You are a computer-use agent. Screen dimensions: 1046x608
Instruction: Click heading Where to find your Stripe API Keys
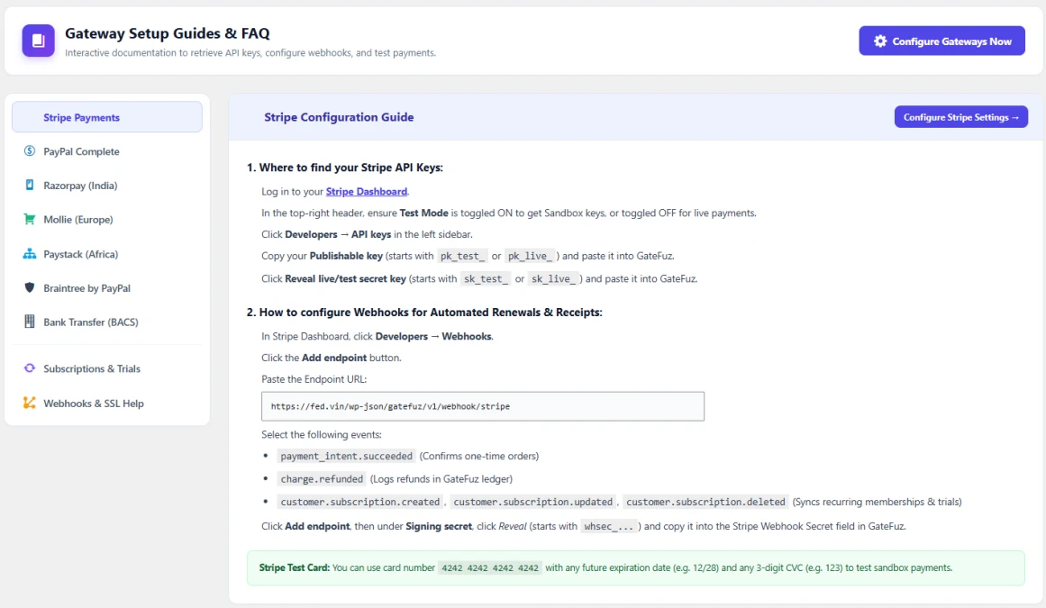[x=345, y=168]
